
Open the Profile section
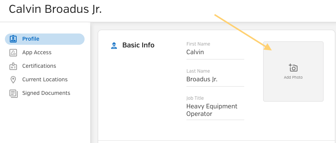tap(45, 39)
